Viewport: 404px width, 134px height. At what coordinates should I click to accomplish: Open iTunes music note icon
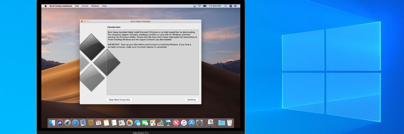184,123
